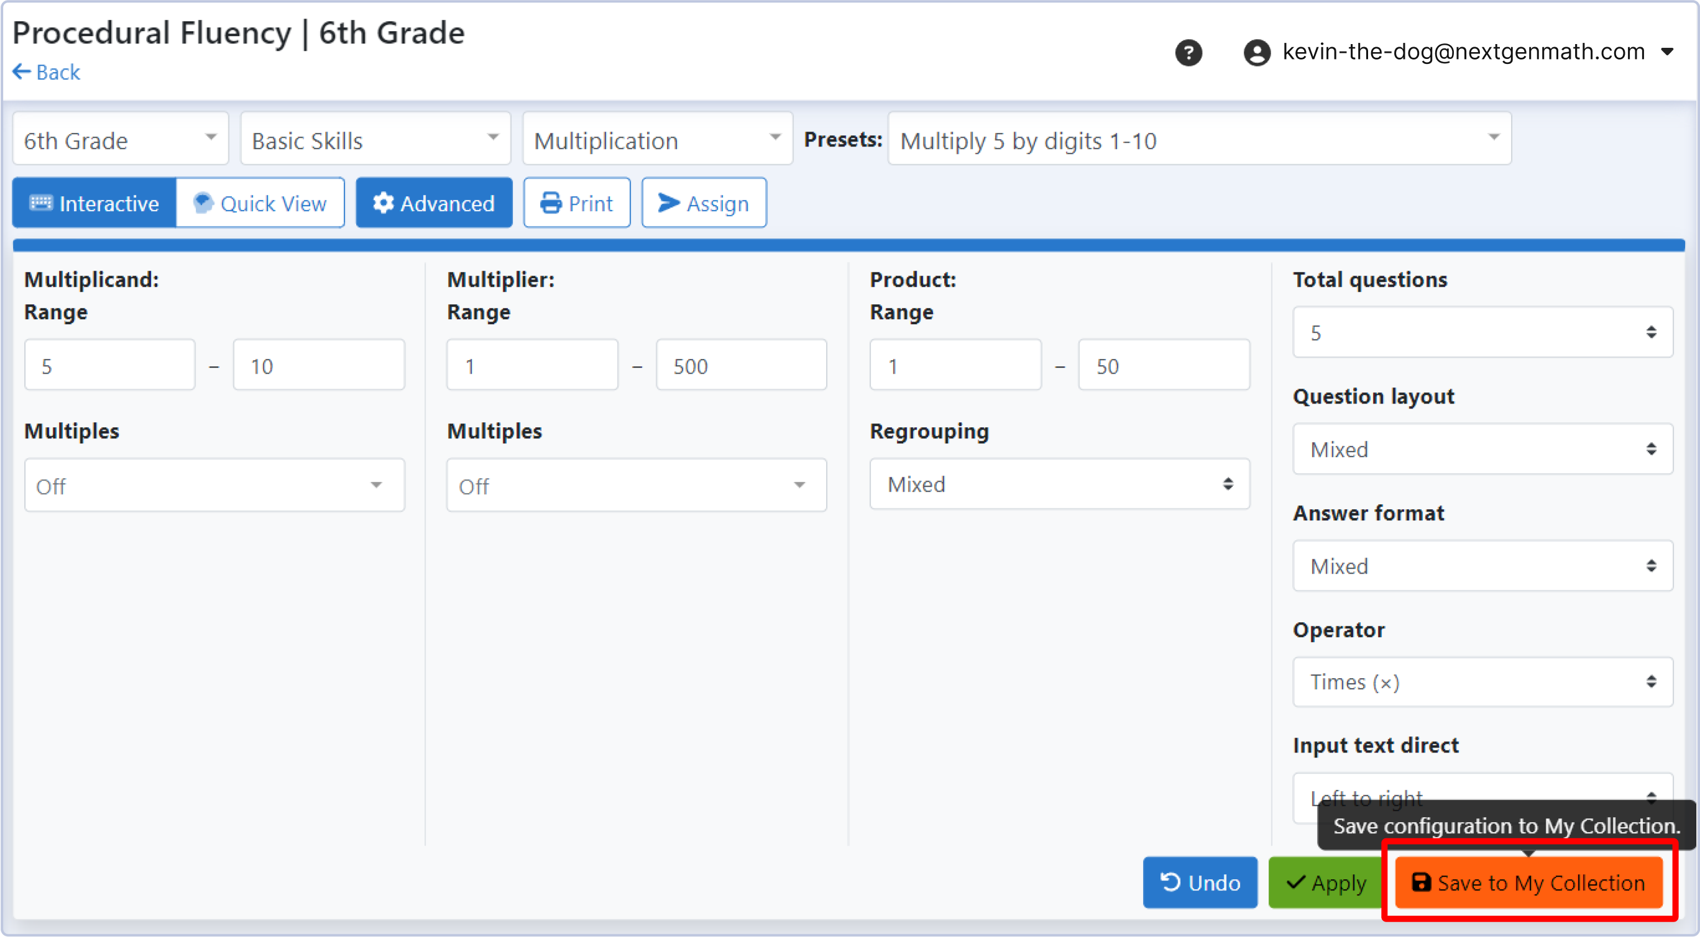The image size is (1700, 937).
Task: Click the help question mark icon
Action: (x=1188, y=52)
